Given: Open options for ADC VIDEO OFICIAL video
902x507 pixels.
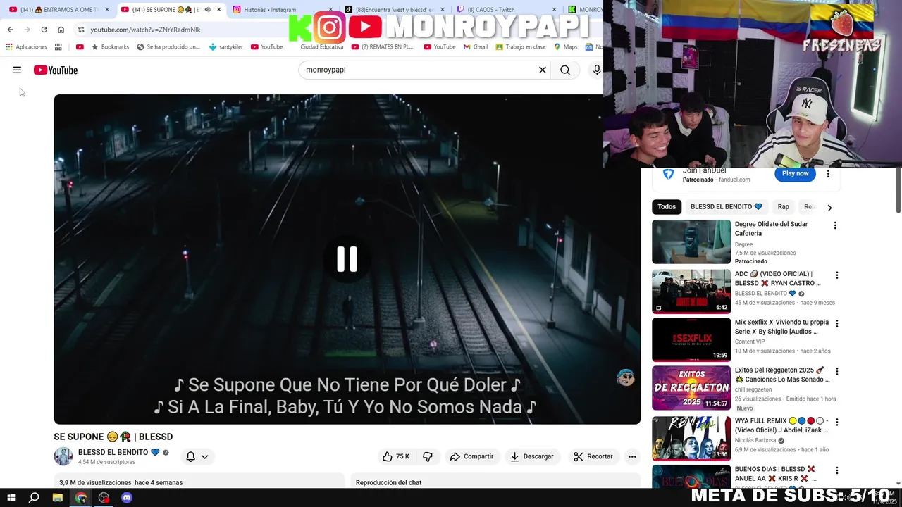Looking at the screenshot, I should pos(837,275).
